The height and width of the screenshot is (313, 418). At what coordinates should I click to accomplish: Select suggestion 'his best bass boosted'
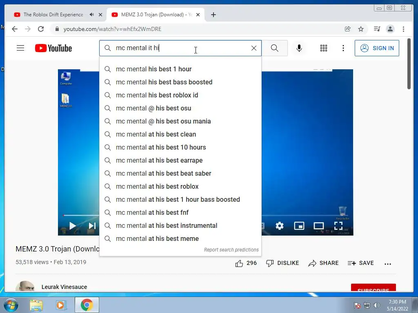(x=180, y=82)
